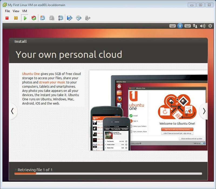Click the connect USB device icon
Viewport: 216px width, 189px height.
[x=87, y=18]
